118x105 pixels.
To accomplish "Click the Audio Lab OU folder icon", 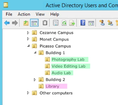I will tap(47, 73).
